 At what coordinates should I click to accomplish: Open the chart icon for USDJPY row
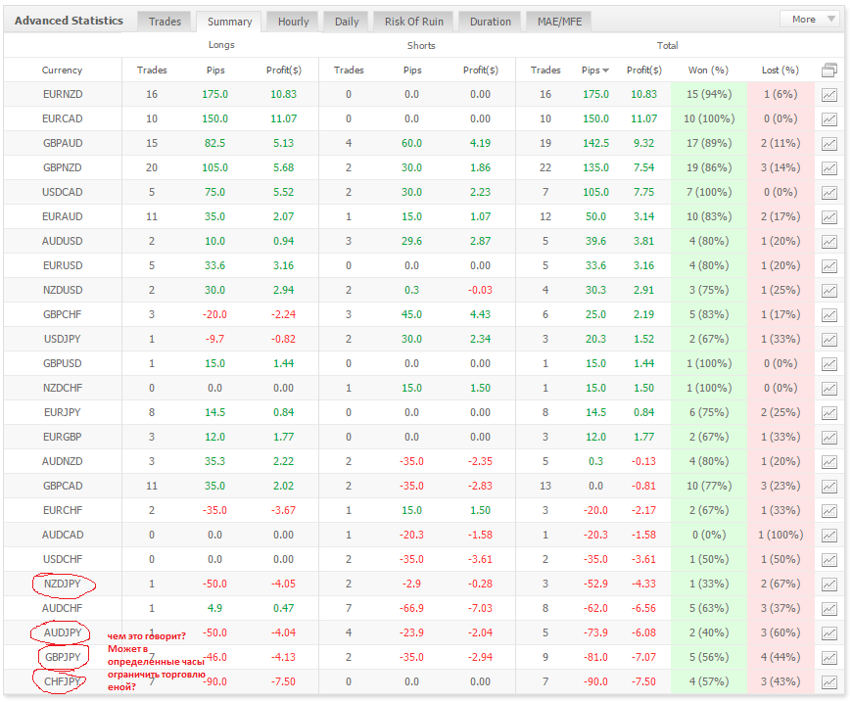[x=828, y=339]
